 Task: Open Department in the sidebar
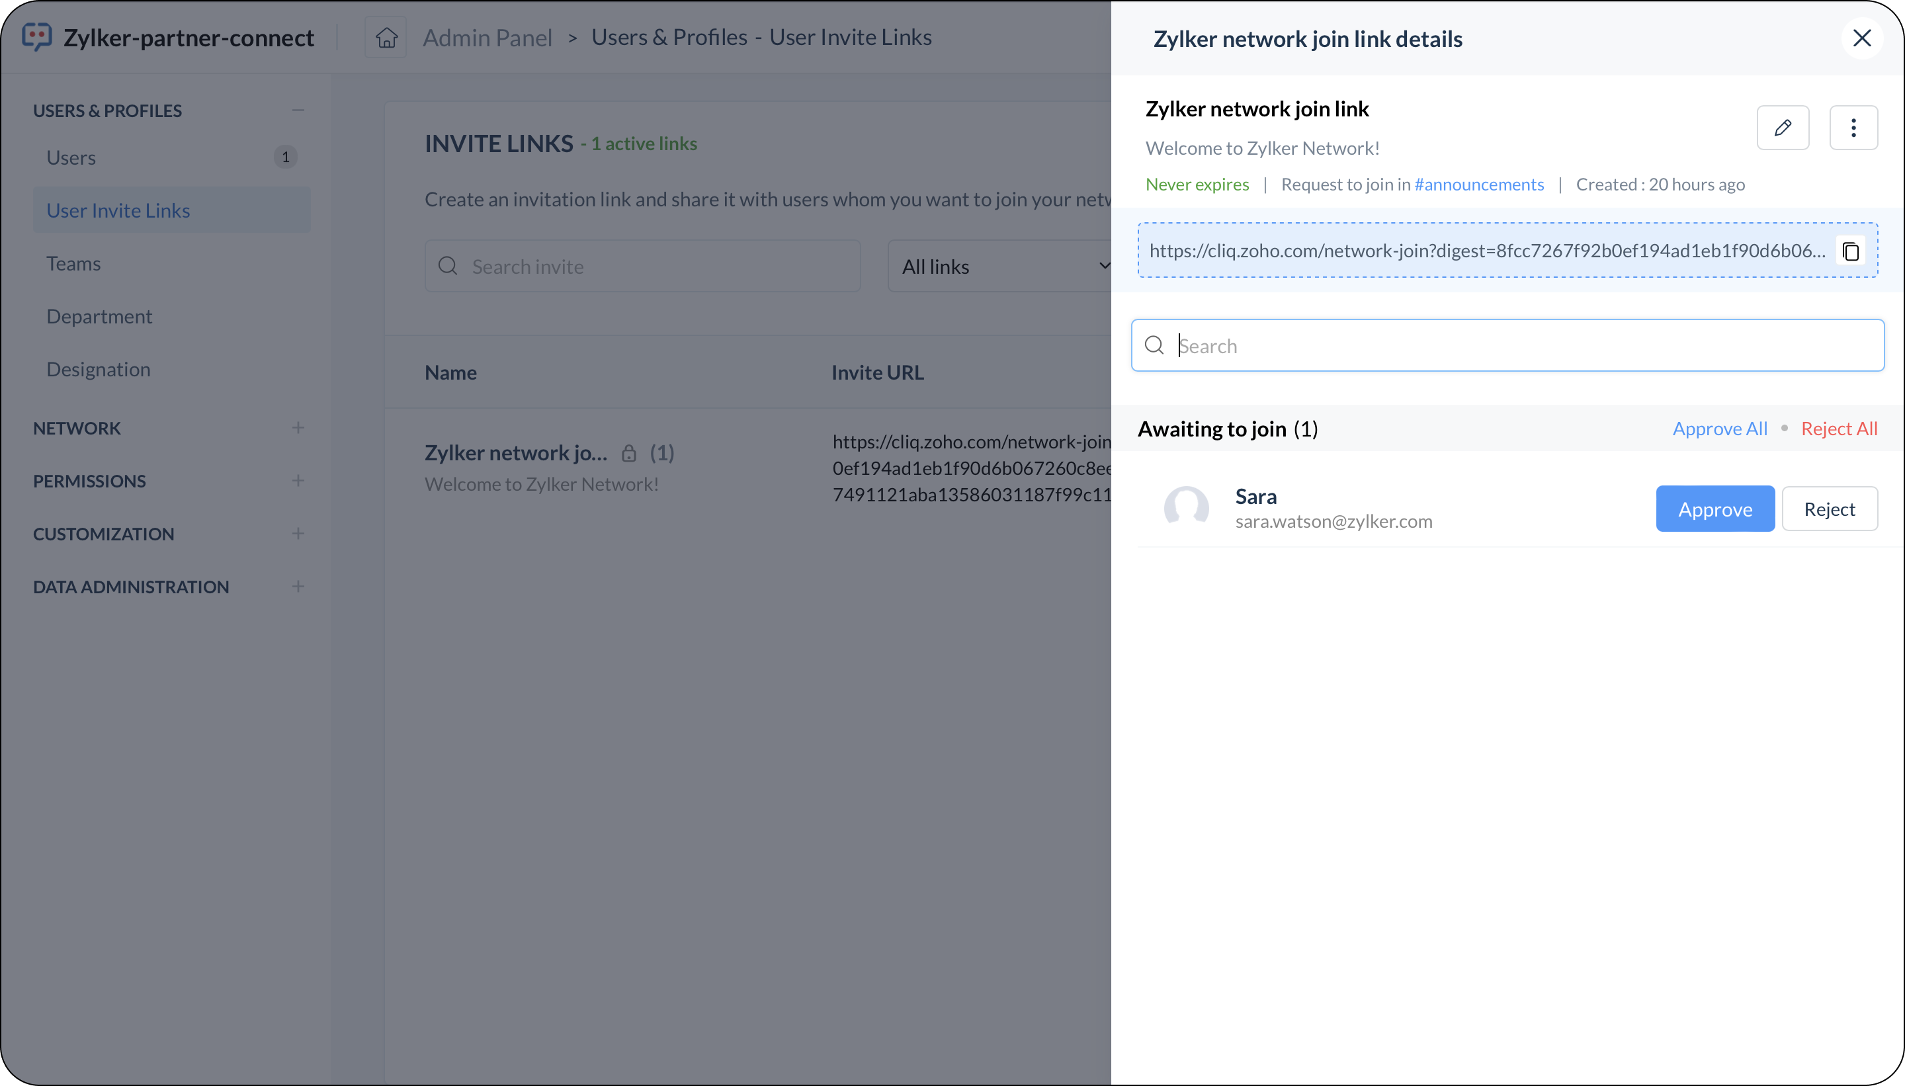pos(99,316)
